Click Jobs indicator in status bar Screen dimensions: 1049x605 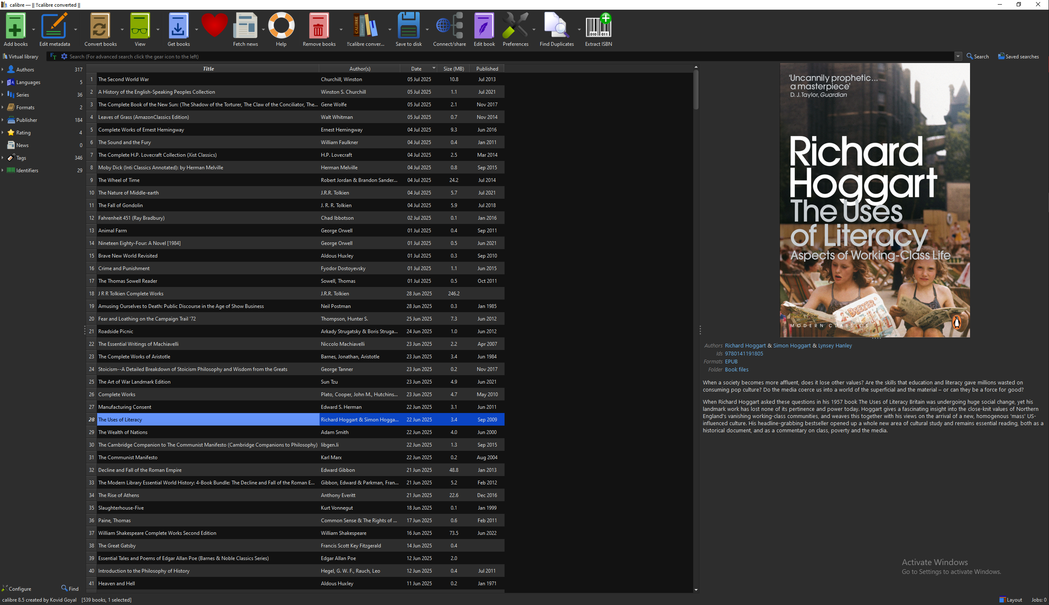coord(1038,600)
